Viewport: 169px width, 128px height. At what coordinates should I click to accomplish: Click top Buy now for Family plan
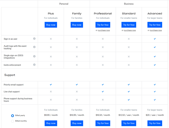tap(77, 25)
